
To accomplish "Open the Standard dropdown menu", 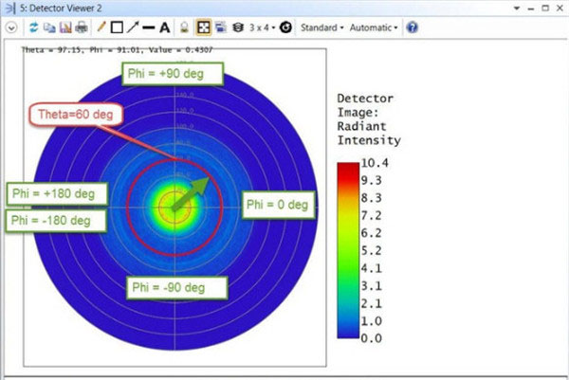I will (321, 27).
